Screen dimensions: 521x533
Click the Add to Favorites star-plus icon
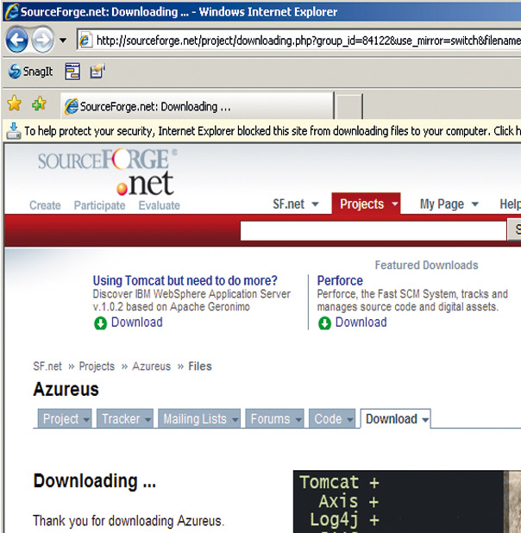click(39, 105)
